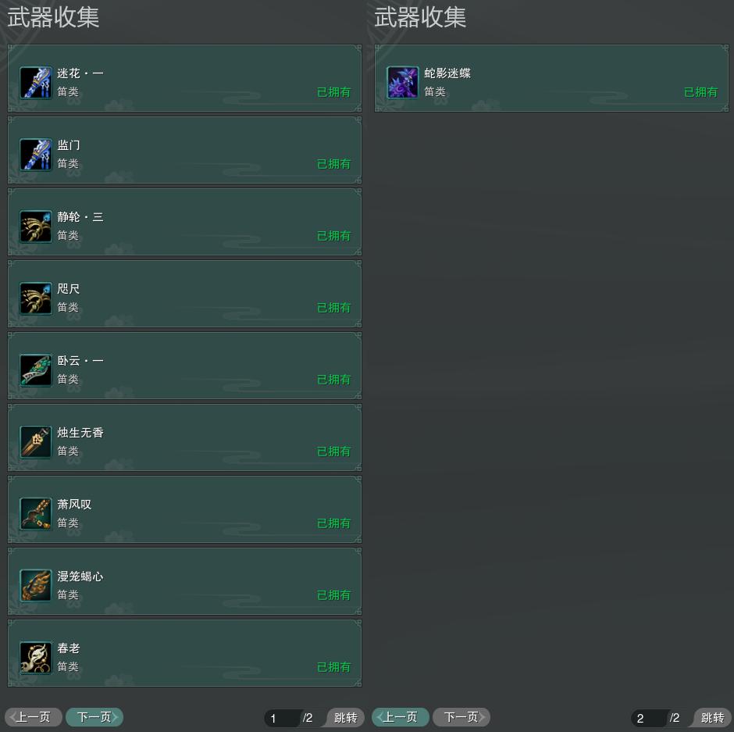
Task: Open the 蛇影迷蝶 purple weapon icon
Action: (403, 83)
